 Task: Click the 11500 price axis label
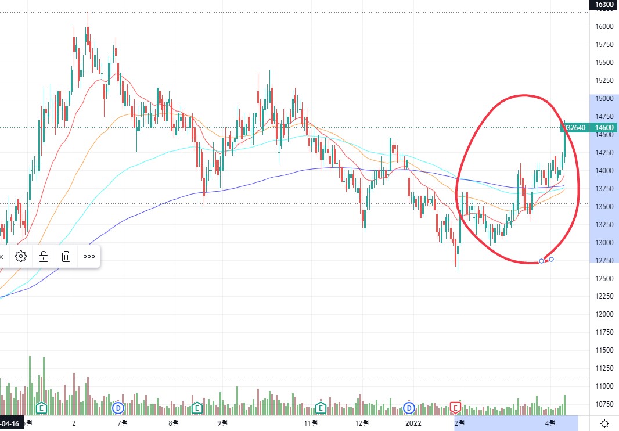[604, 350]
